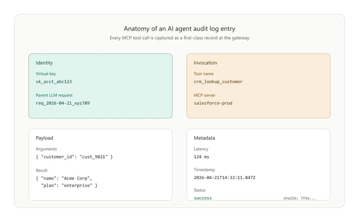359x222 pixels.
Task: Select the green success status value
Action: click(203, 198)
